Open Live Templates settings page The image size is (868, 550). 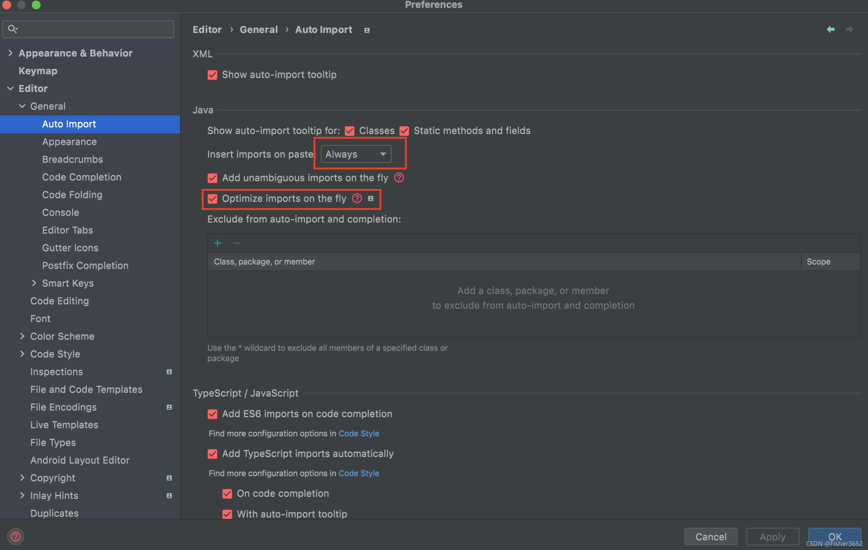[64, 424]
